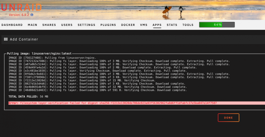Click the log line for e3c481be1038
The image size is (265, 137).
point(98,71)
